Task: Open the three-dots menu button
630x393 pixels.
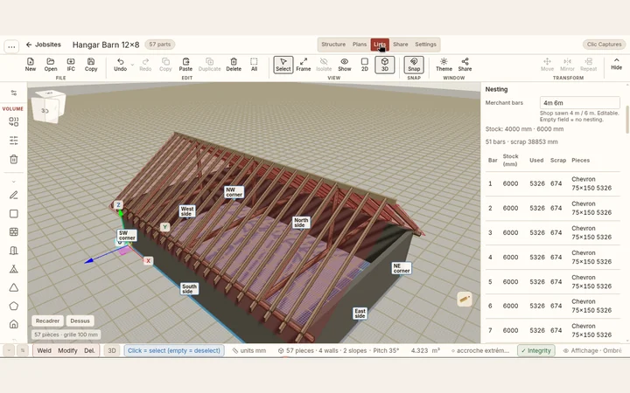Action: click(11, 46)
